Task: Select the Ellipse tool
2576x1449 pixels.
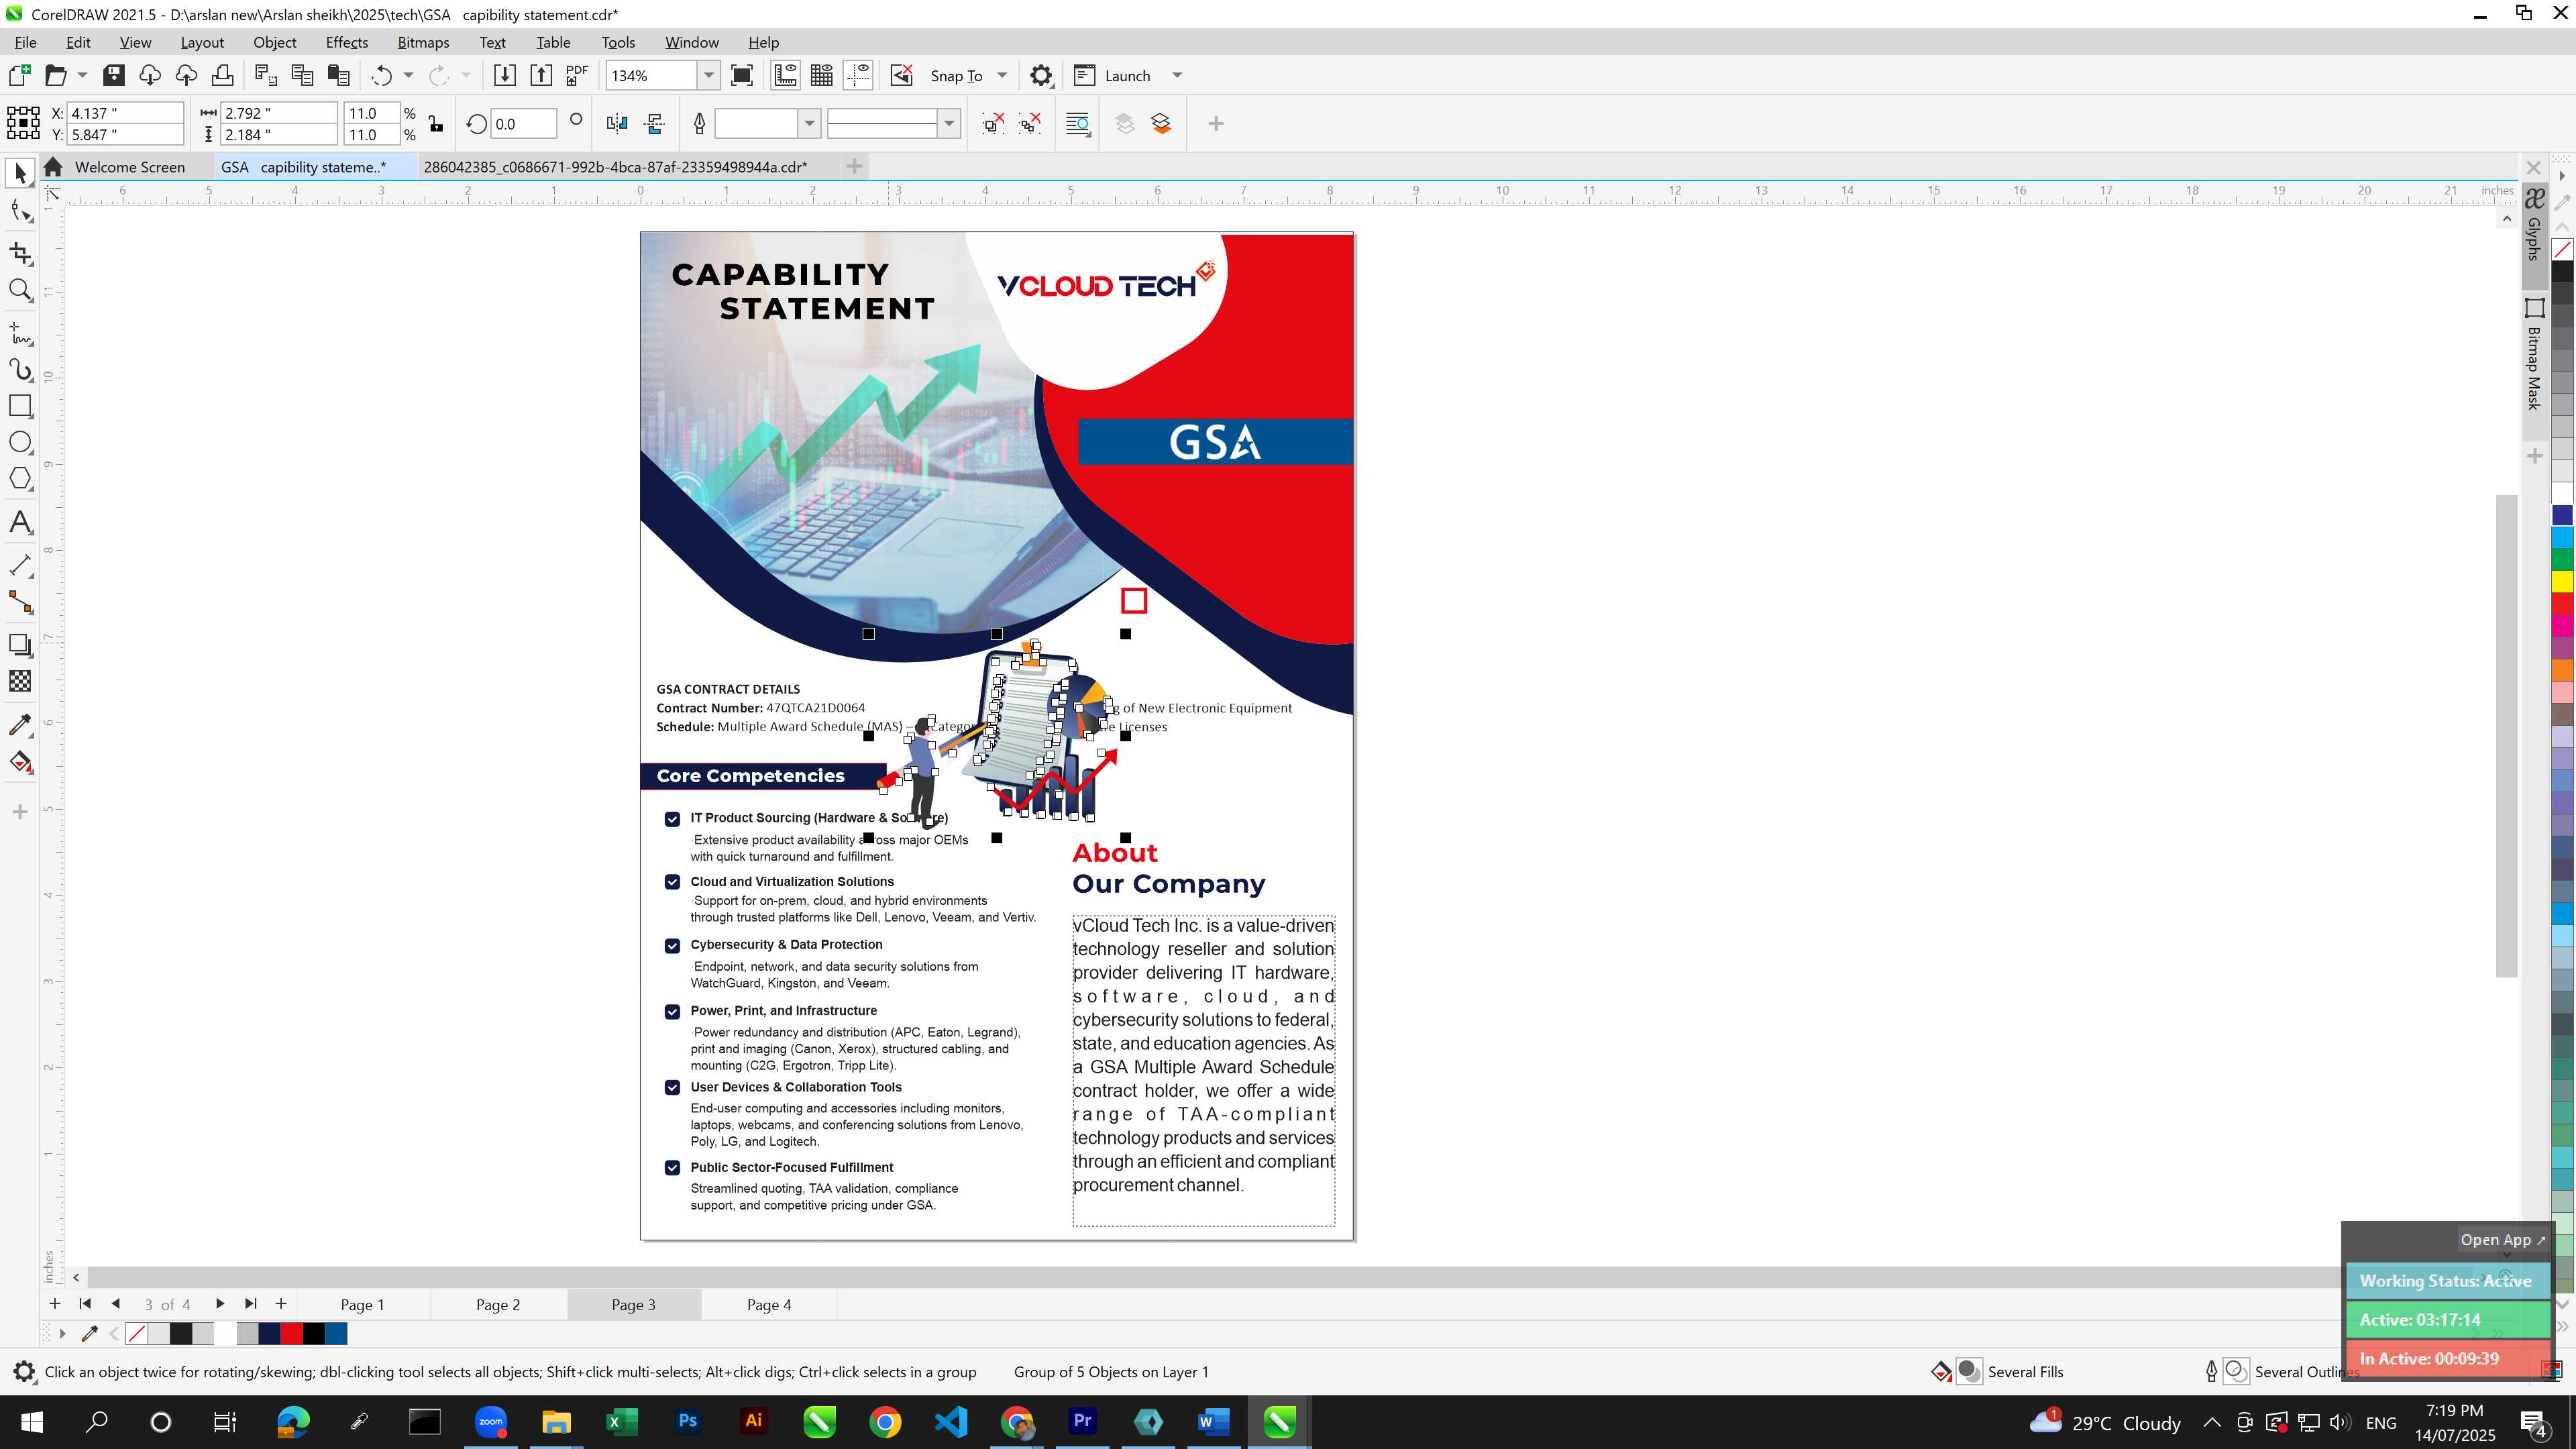Action: (x=20, y=442)
